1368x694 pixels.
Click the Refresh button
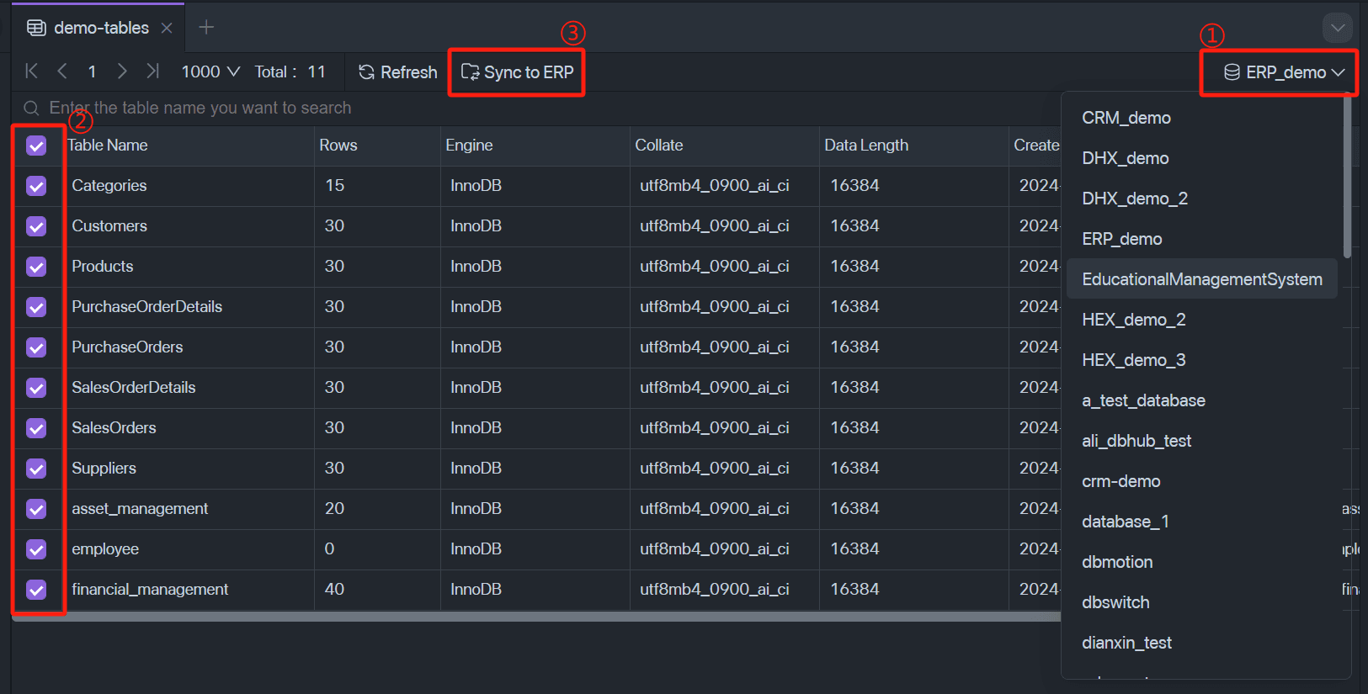(398, 72)
